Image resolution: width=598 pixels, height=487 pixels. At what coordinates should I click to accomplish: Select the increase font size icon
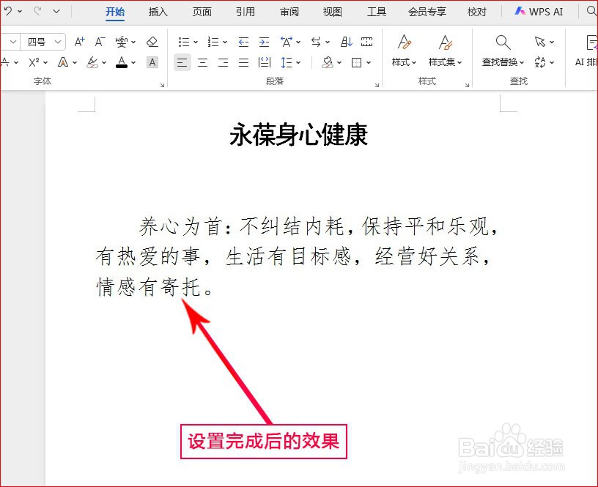[x=79, y=42]
